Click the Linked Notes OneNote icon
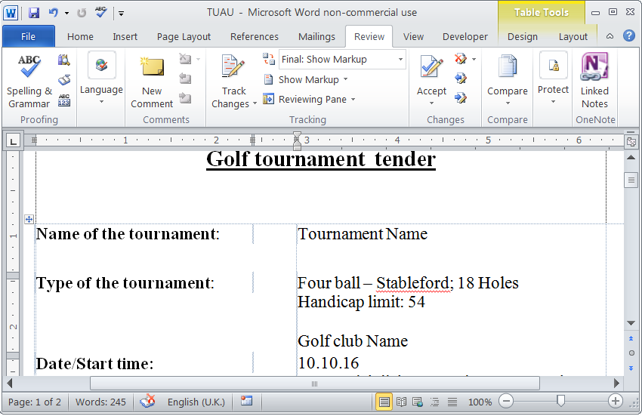Image resolution: width=642 pixels, height=416 pixels. click(x=594, y=69)
